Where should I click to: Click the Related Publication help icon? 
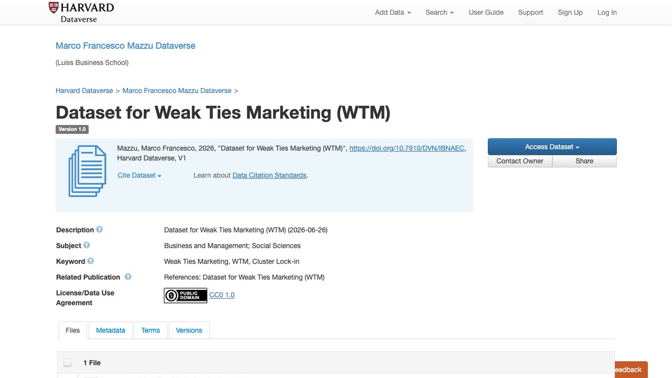128,277
